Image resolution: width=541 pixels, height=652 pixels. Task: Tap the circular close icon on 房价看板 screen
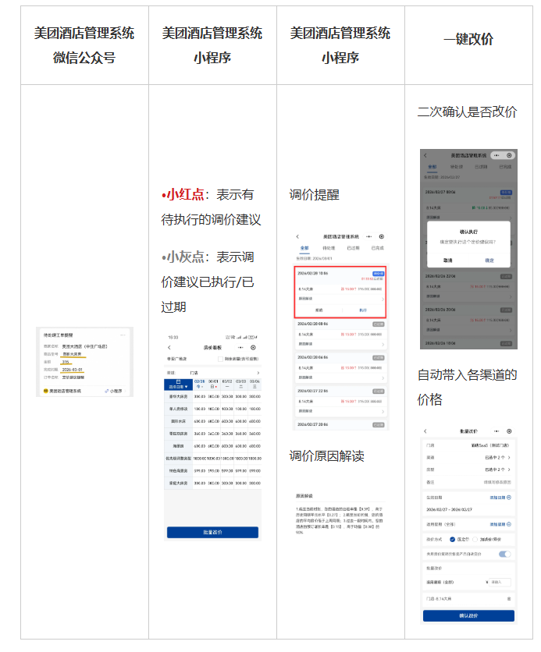253,348
